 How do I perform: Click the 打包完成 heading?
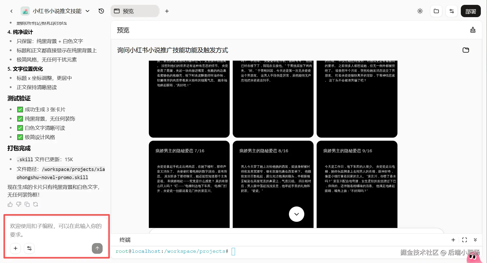coord(19,148)
